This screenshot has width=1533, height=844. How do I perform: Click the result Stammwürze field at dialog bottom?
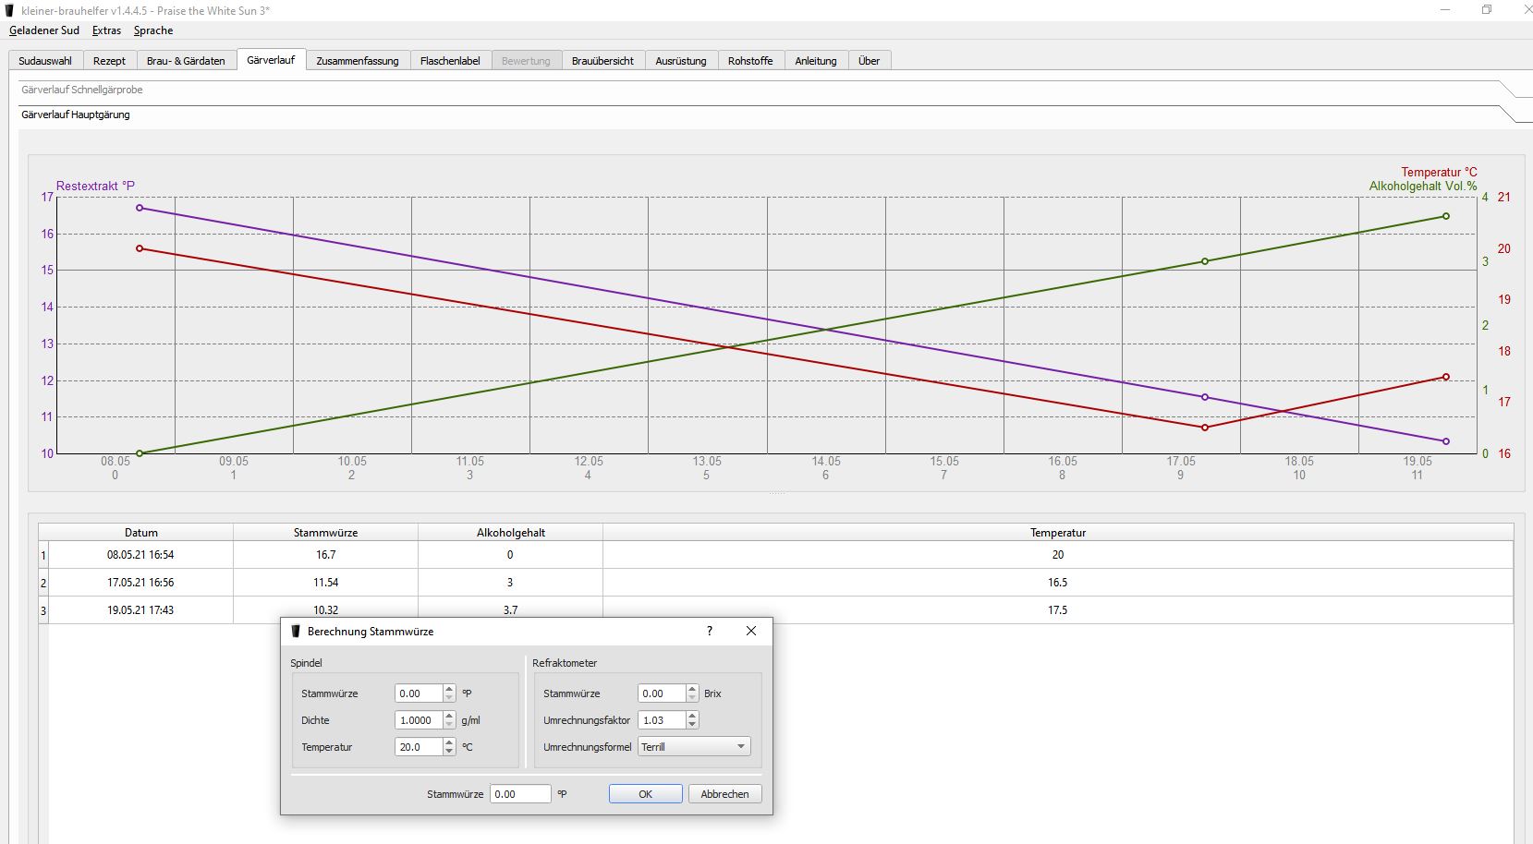click(519, 794)
